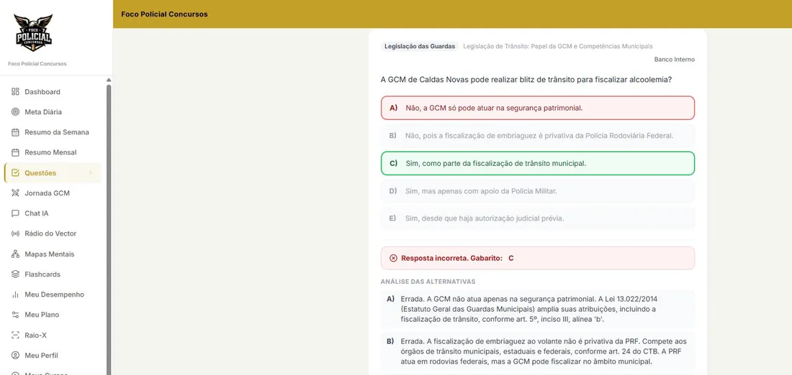
Task: Click the Resumo Mensal calendar icon
Action: pos(15,152)
